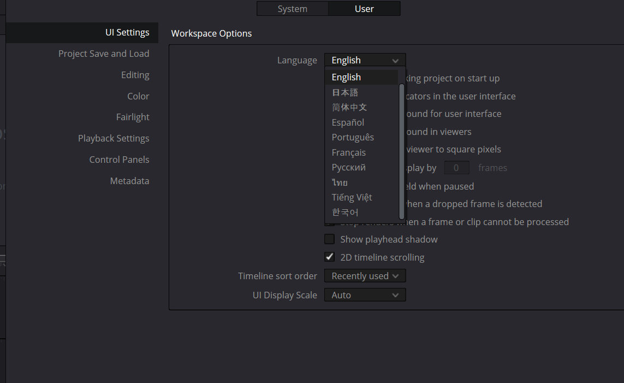
Task: Select Playback Settings in the sidebar
Action: coord(114,138)
